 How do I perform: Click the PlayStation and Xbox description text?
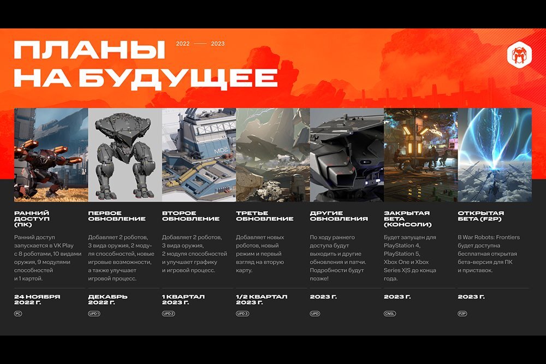(411, 258)
